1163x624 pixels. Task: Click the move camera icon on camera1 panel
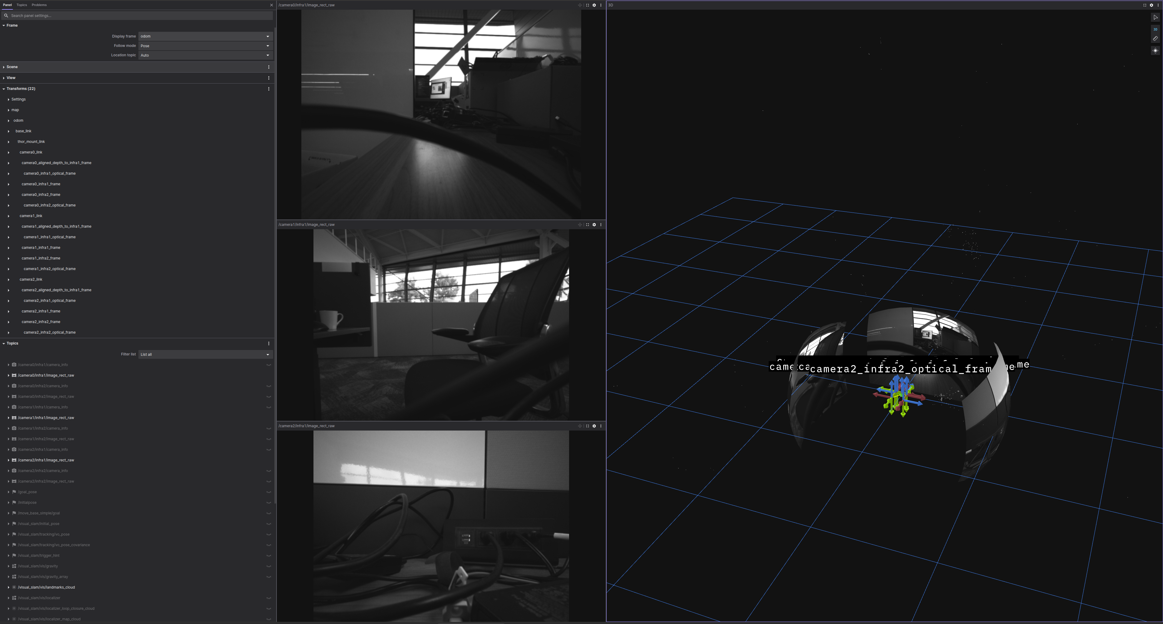(x=580, y=224)
